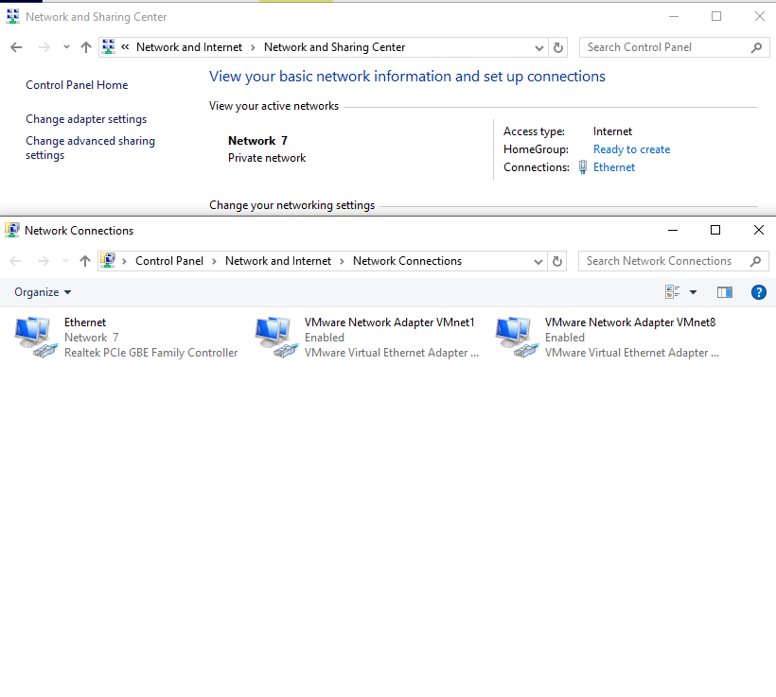776x697 pixels.
Task: Click the change view icon
Action: (673, 292)
